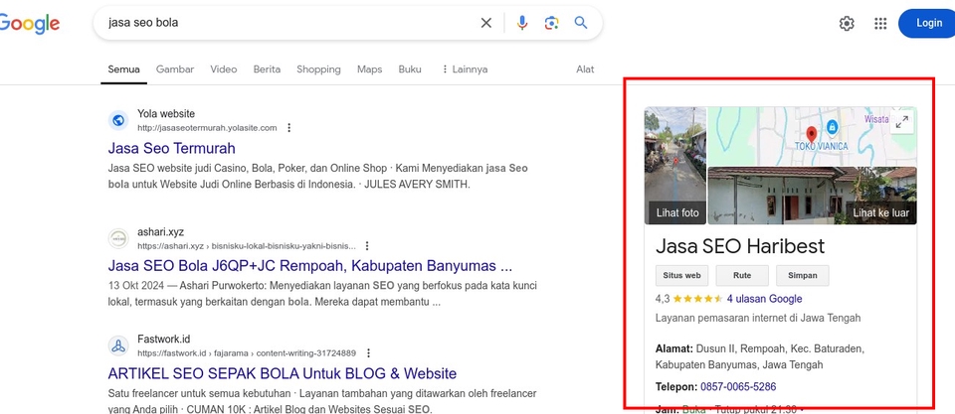The width and height of the screenshot is (955, 414).
Task: Open the Alat tools option
Action: [585, 69]
